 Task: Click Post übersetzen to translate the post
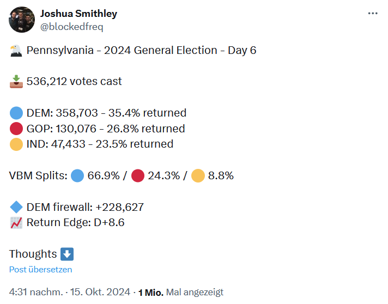[40, 269]
